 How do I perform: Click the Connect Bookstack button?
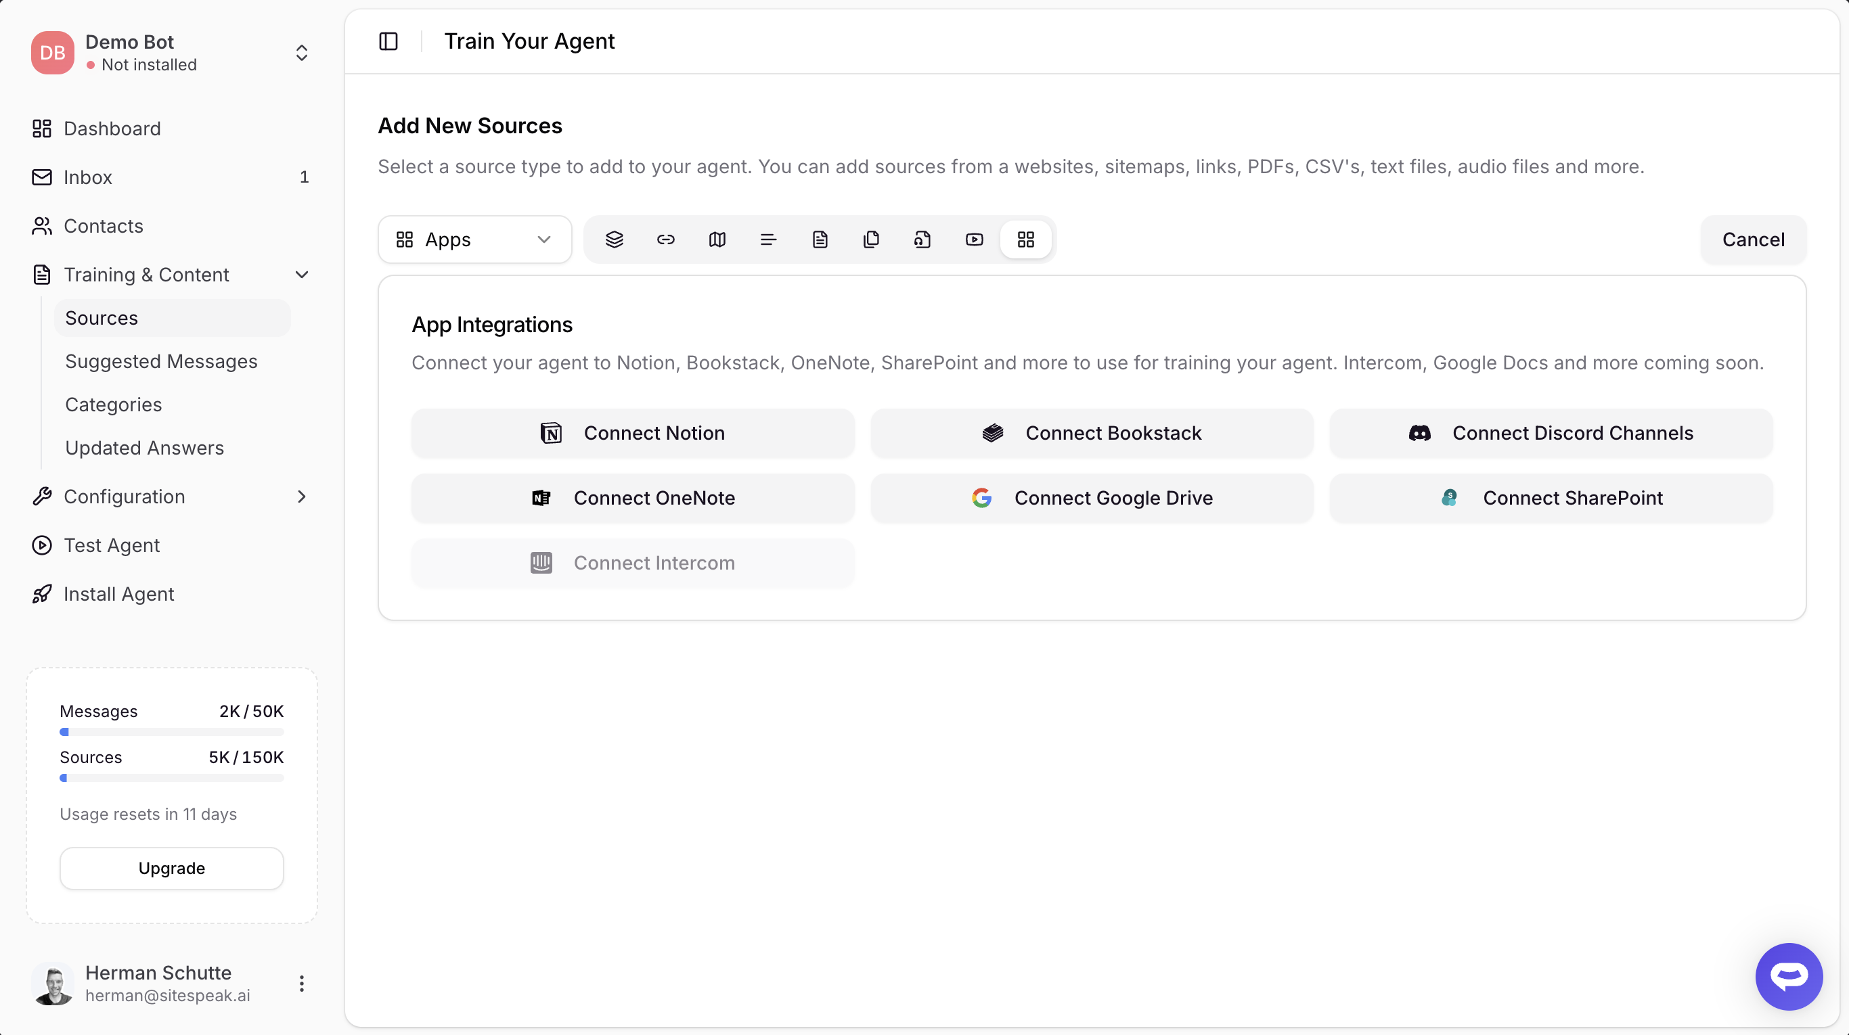pos(1092,433)
